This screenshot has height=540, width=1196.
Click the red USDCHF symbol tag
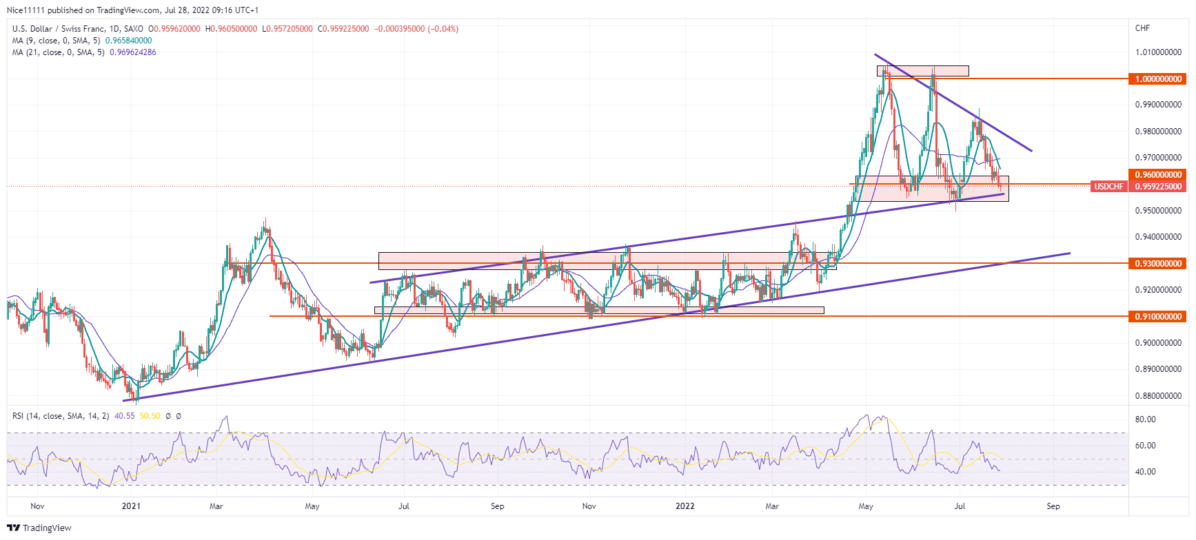coord(1108,187)
